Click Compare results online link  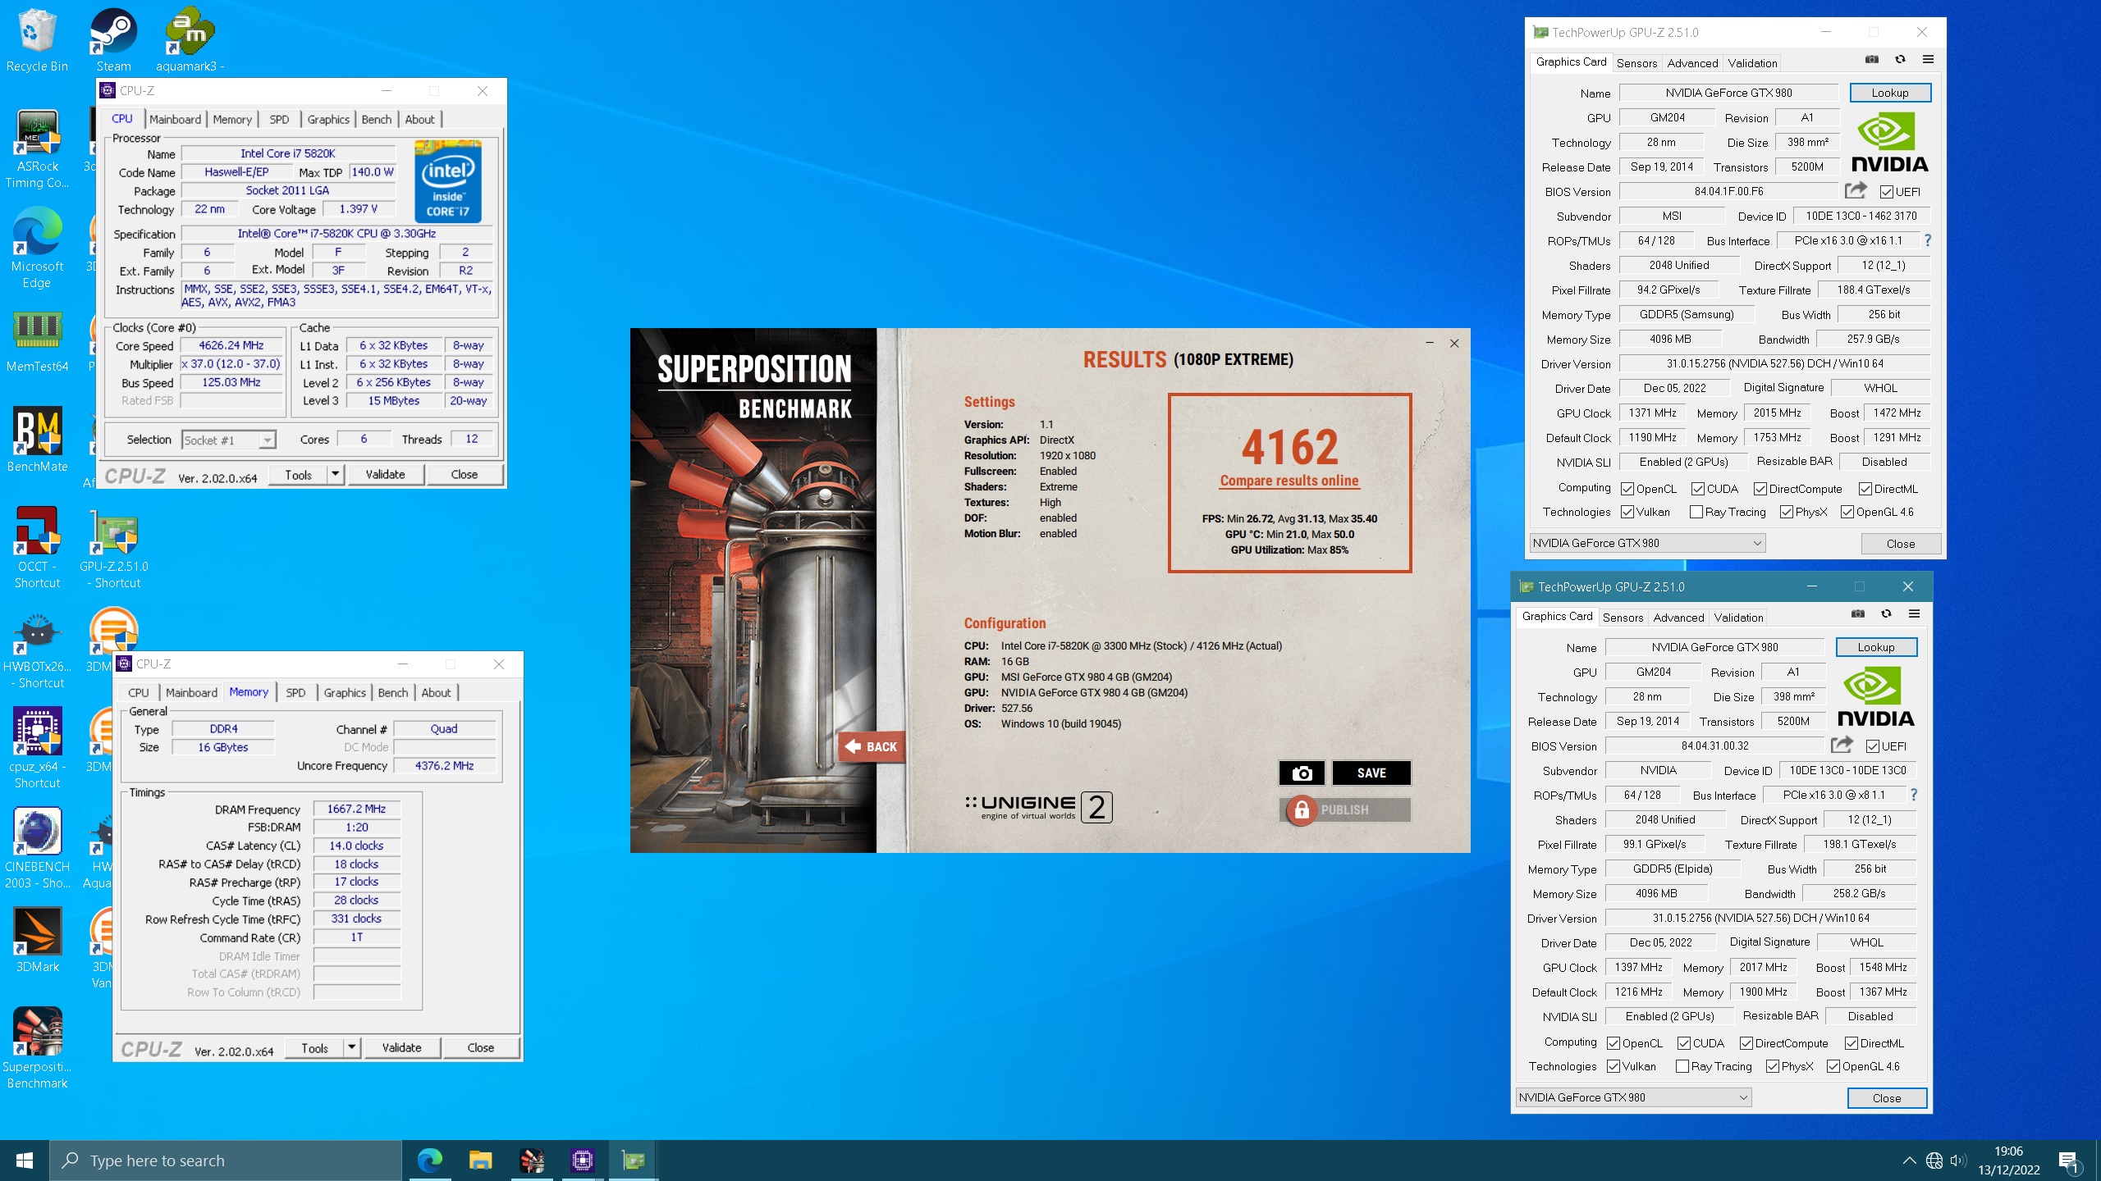coord(1289,481)
